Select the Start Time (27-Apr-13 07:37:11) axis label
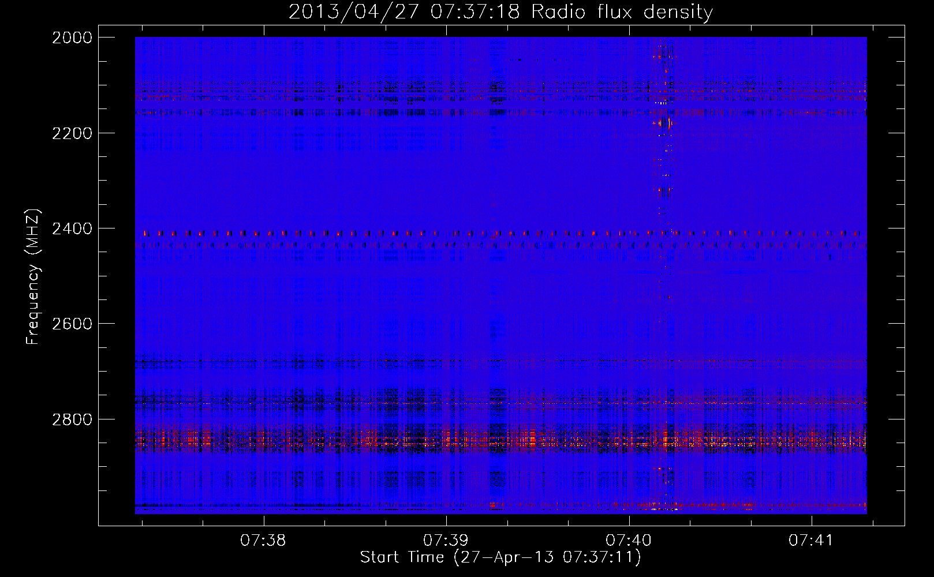This screenshot has height=577, width=934. pyautogui.click(x=500, y=557)
